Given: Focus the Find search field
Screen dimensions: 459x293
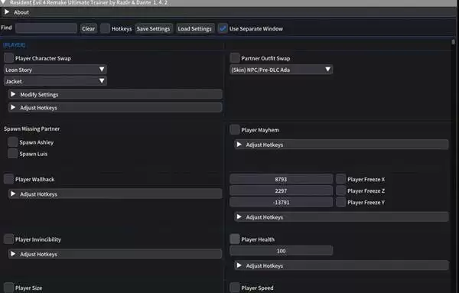Looking at the screenshot, I should (46, 28).
